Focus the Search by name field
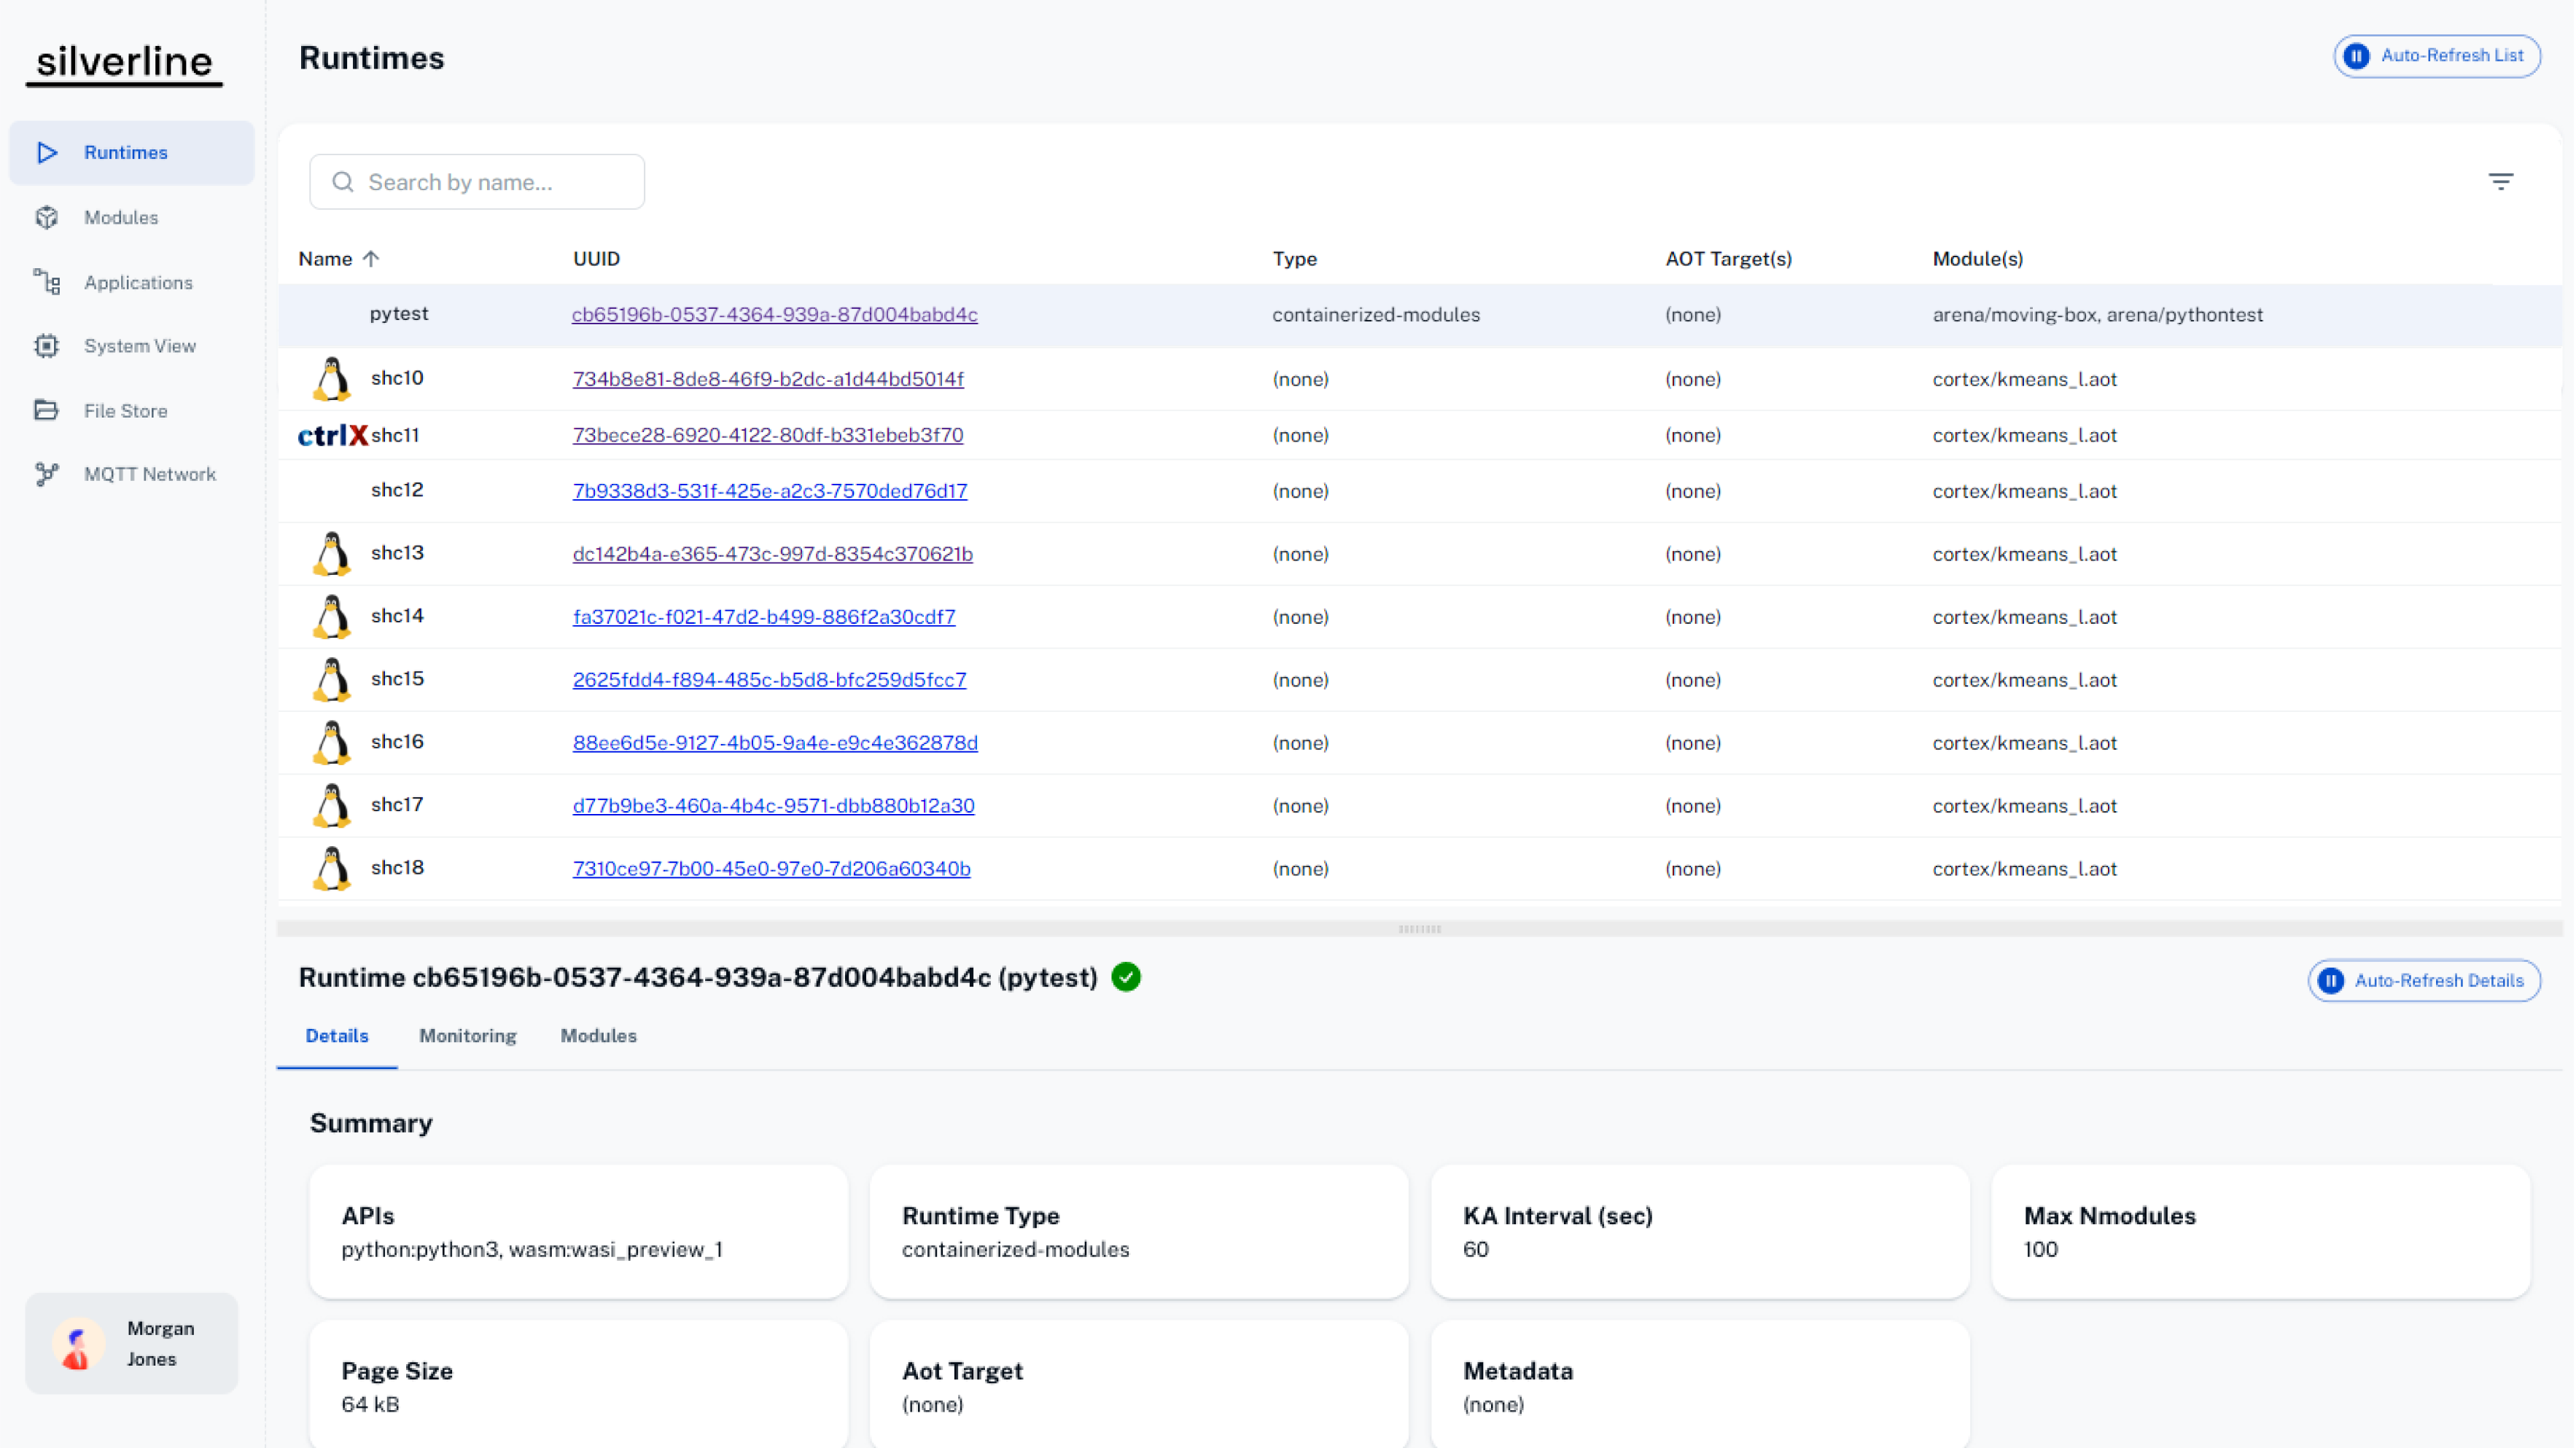Image resolution: width=2576 pixels, height=1448 pixels. (477, 182)
